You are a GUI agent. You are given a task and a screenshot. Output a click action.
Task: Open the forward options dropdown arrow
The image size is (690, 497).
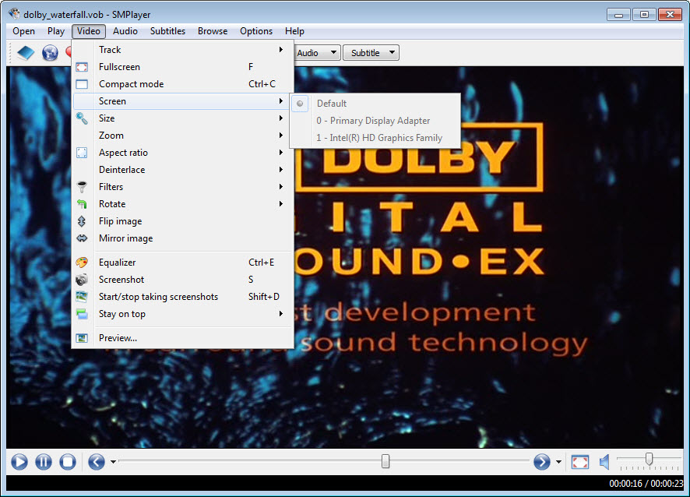point(558,462)
